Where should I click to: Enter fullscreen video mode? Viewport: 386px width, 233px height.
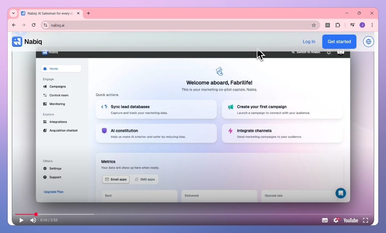click(x=365, y=220)
